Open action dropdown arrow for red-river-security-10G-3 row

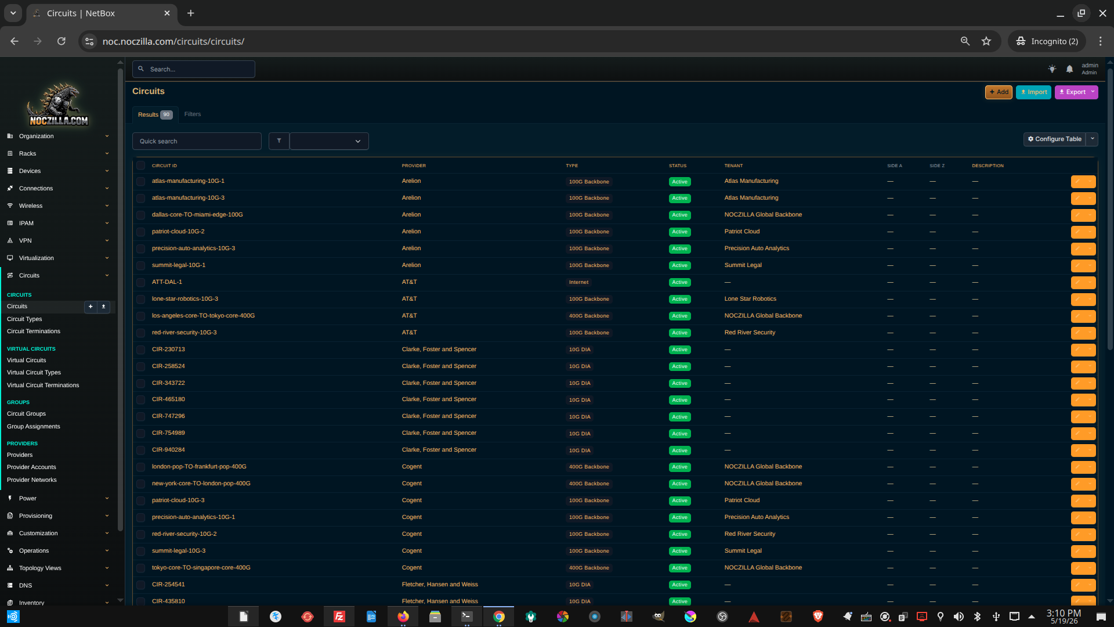[1091, 333]
